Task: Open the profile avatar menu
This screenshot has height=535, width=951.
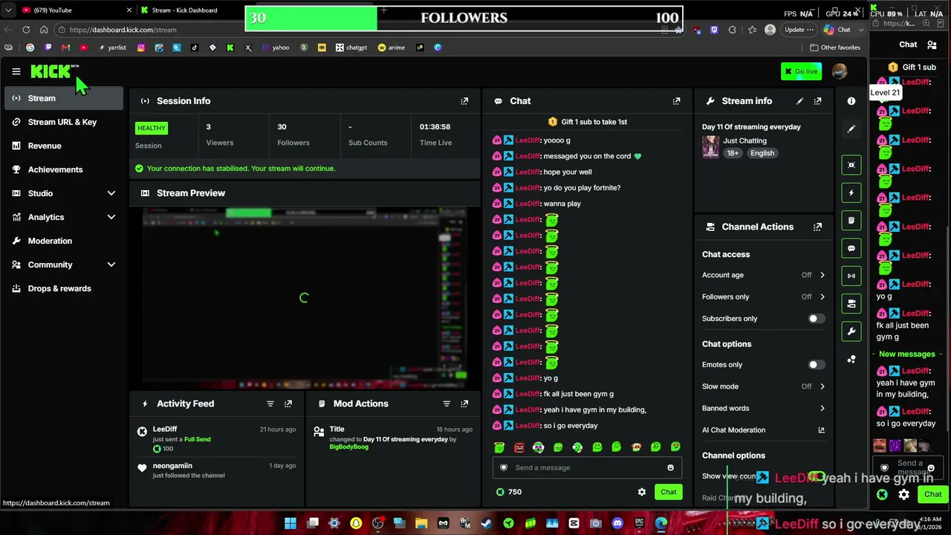Action: pos(840,71)
